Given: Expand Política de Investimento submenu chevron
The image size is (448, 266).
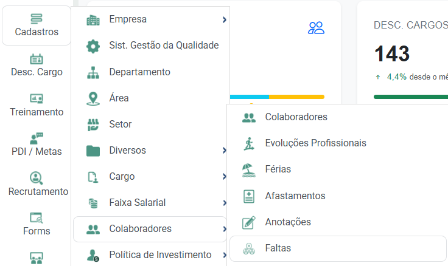Looking at the screenshot, I should coord(225,255).
